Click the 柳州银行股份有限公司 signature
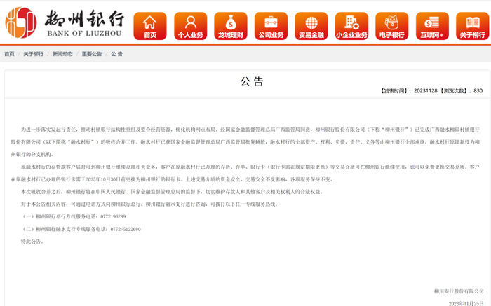The height and width of the screenshot is (306, 491). tap(459, 291)
